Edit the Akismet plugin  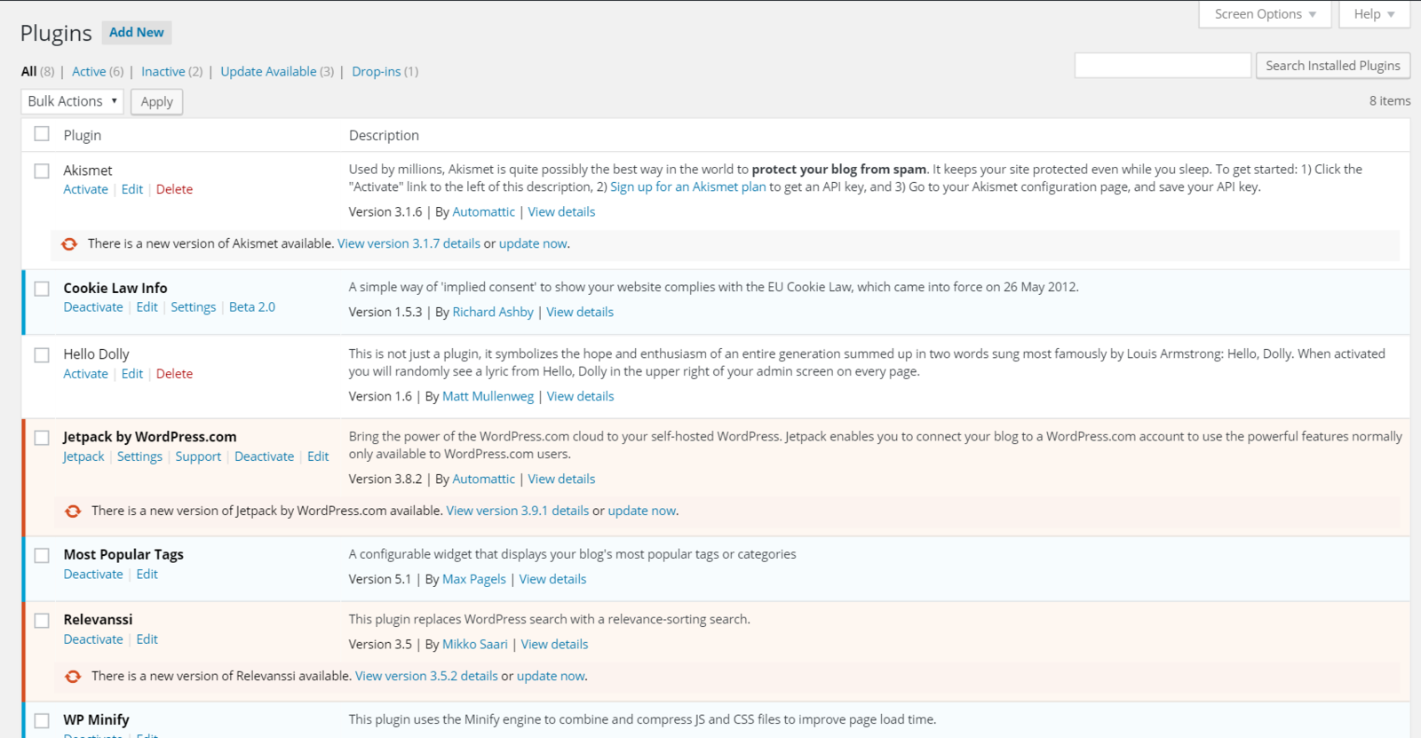point(132,189)
